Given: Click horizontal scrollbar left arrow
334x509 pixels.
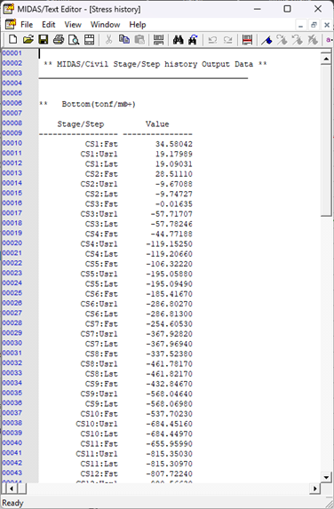Looking at the screenshot, I should coord(12,489).
